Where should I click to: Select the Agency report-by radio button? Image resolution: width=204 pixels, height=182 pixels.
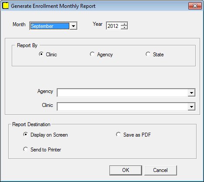(92, 54)
